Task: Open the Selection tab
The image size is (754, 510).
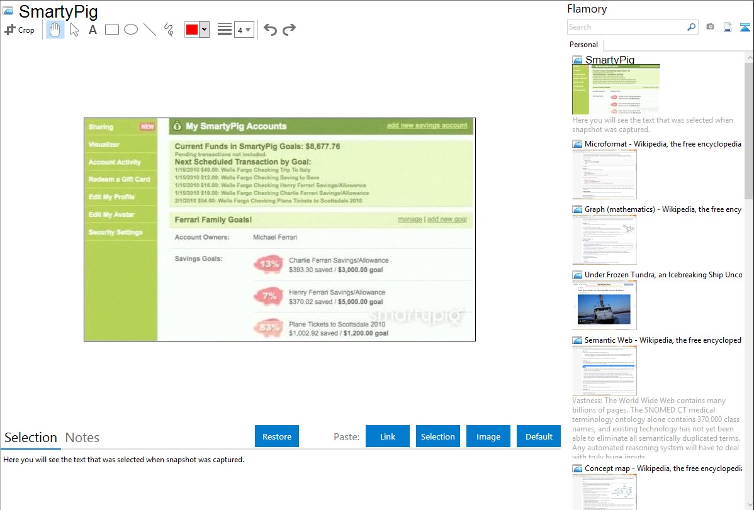Action: (31, 438)
